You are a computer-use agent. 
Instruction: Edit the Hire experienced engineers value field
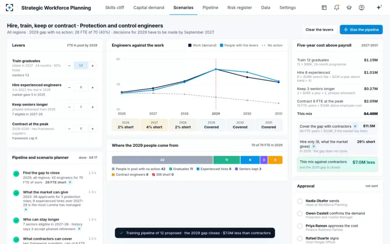(x=81, y=88)
